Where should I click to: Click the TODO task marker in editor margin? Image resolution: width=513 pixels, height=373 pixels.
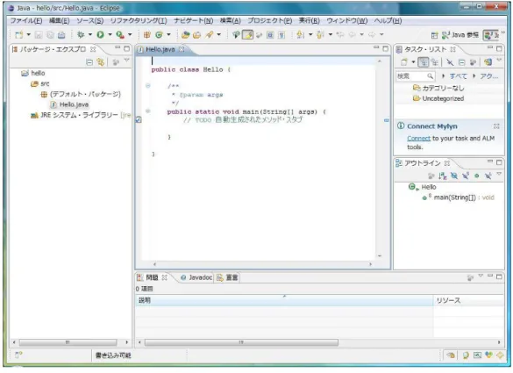(x=139, y=120)
